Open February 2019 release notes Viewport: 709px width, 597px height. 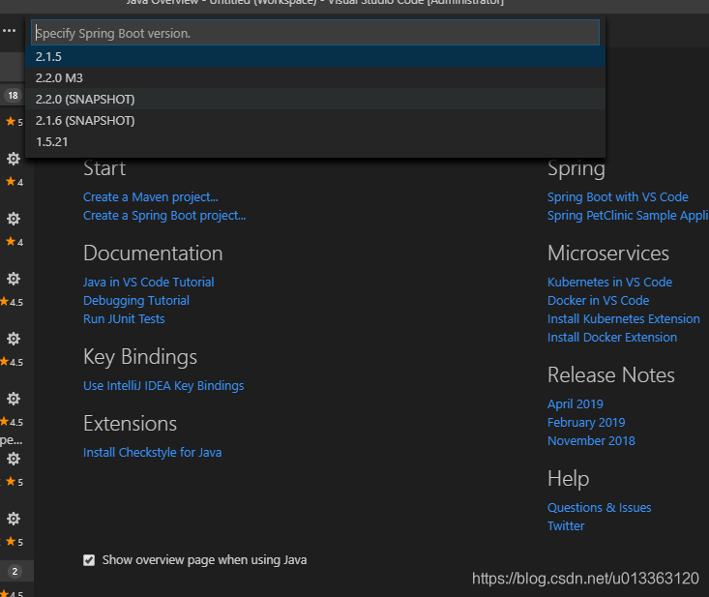586,423
